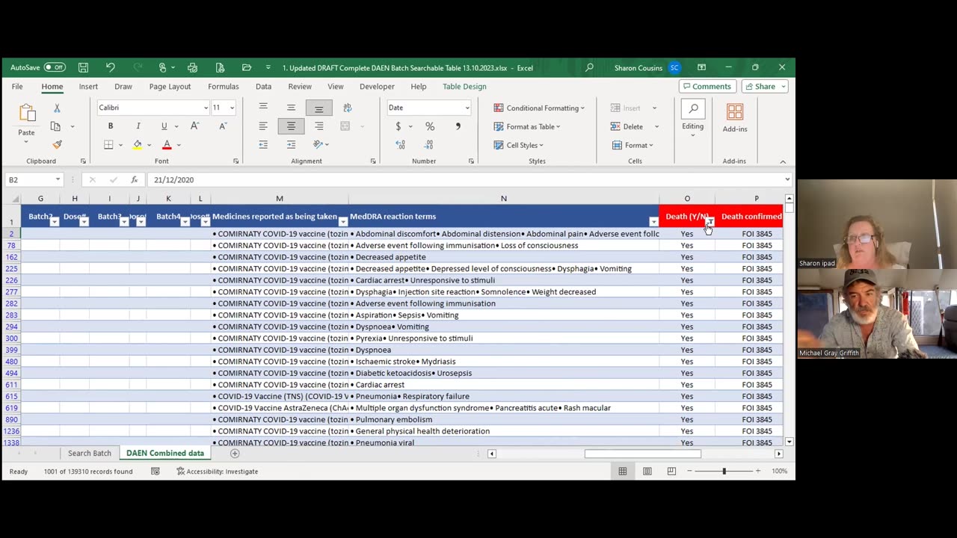Click the Wrap Text icon

347,108
